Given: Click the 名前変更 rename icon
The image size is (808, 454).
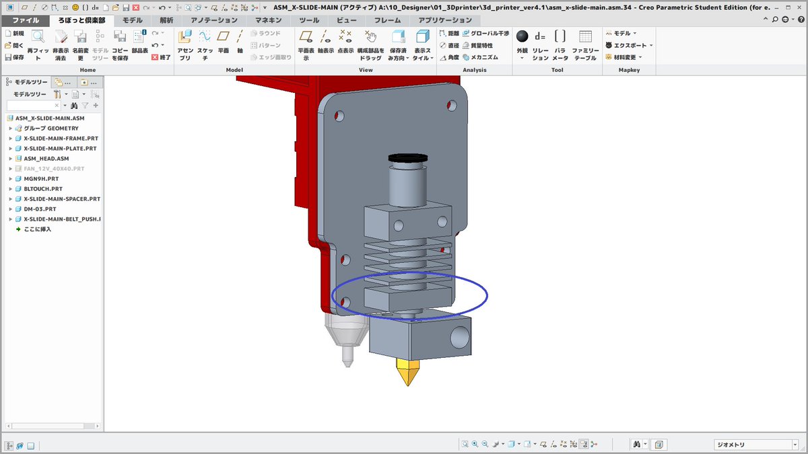Looking at the screenshot, I should point(80,37).
